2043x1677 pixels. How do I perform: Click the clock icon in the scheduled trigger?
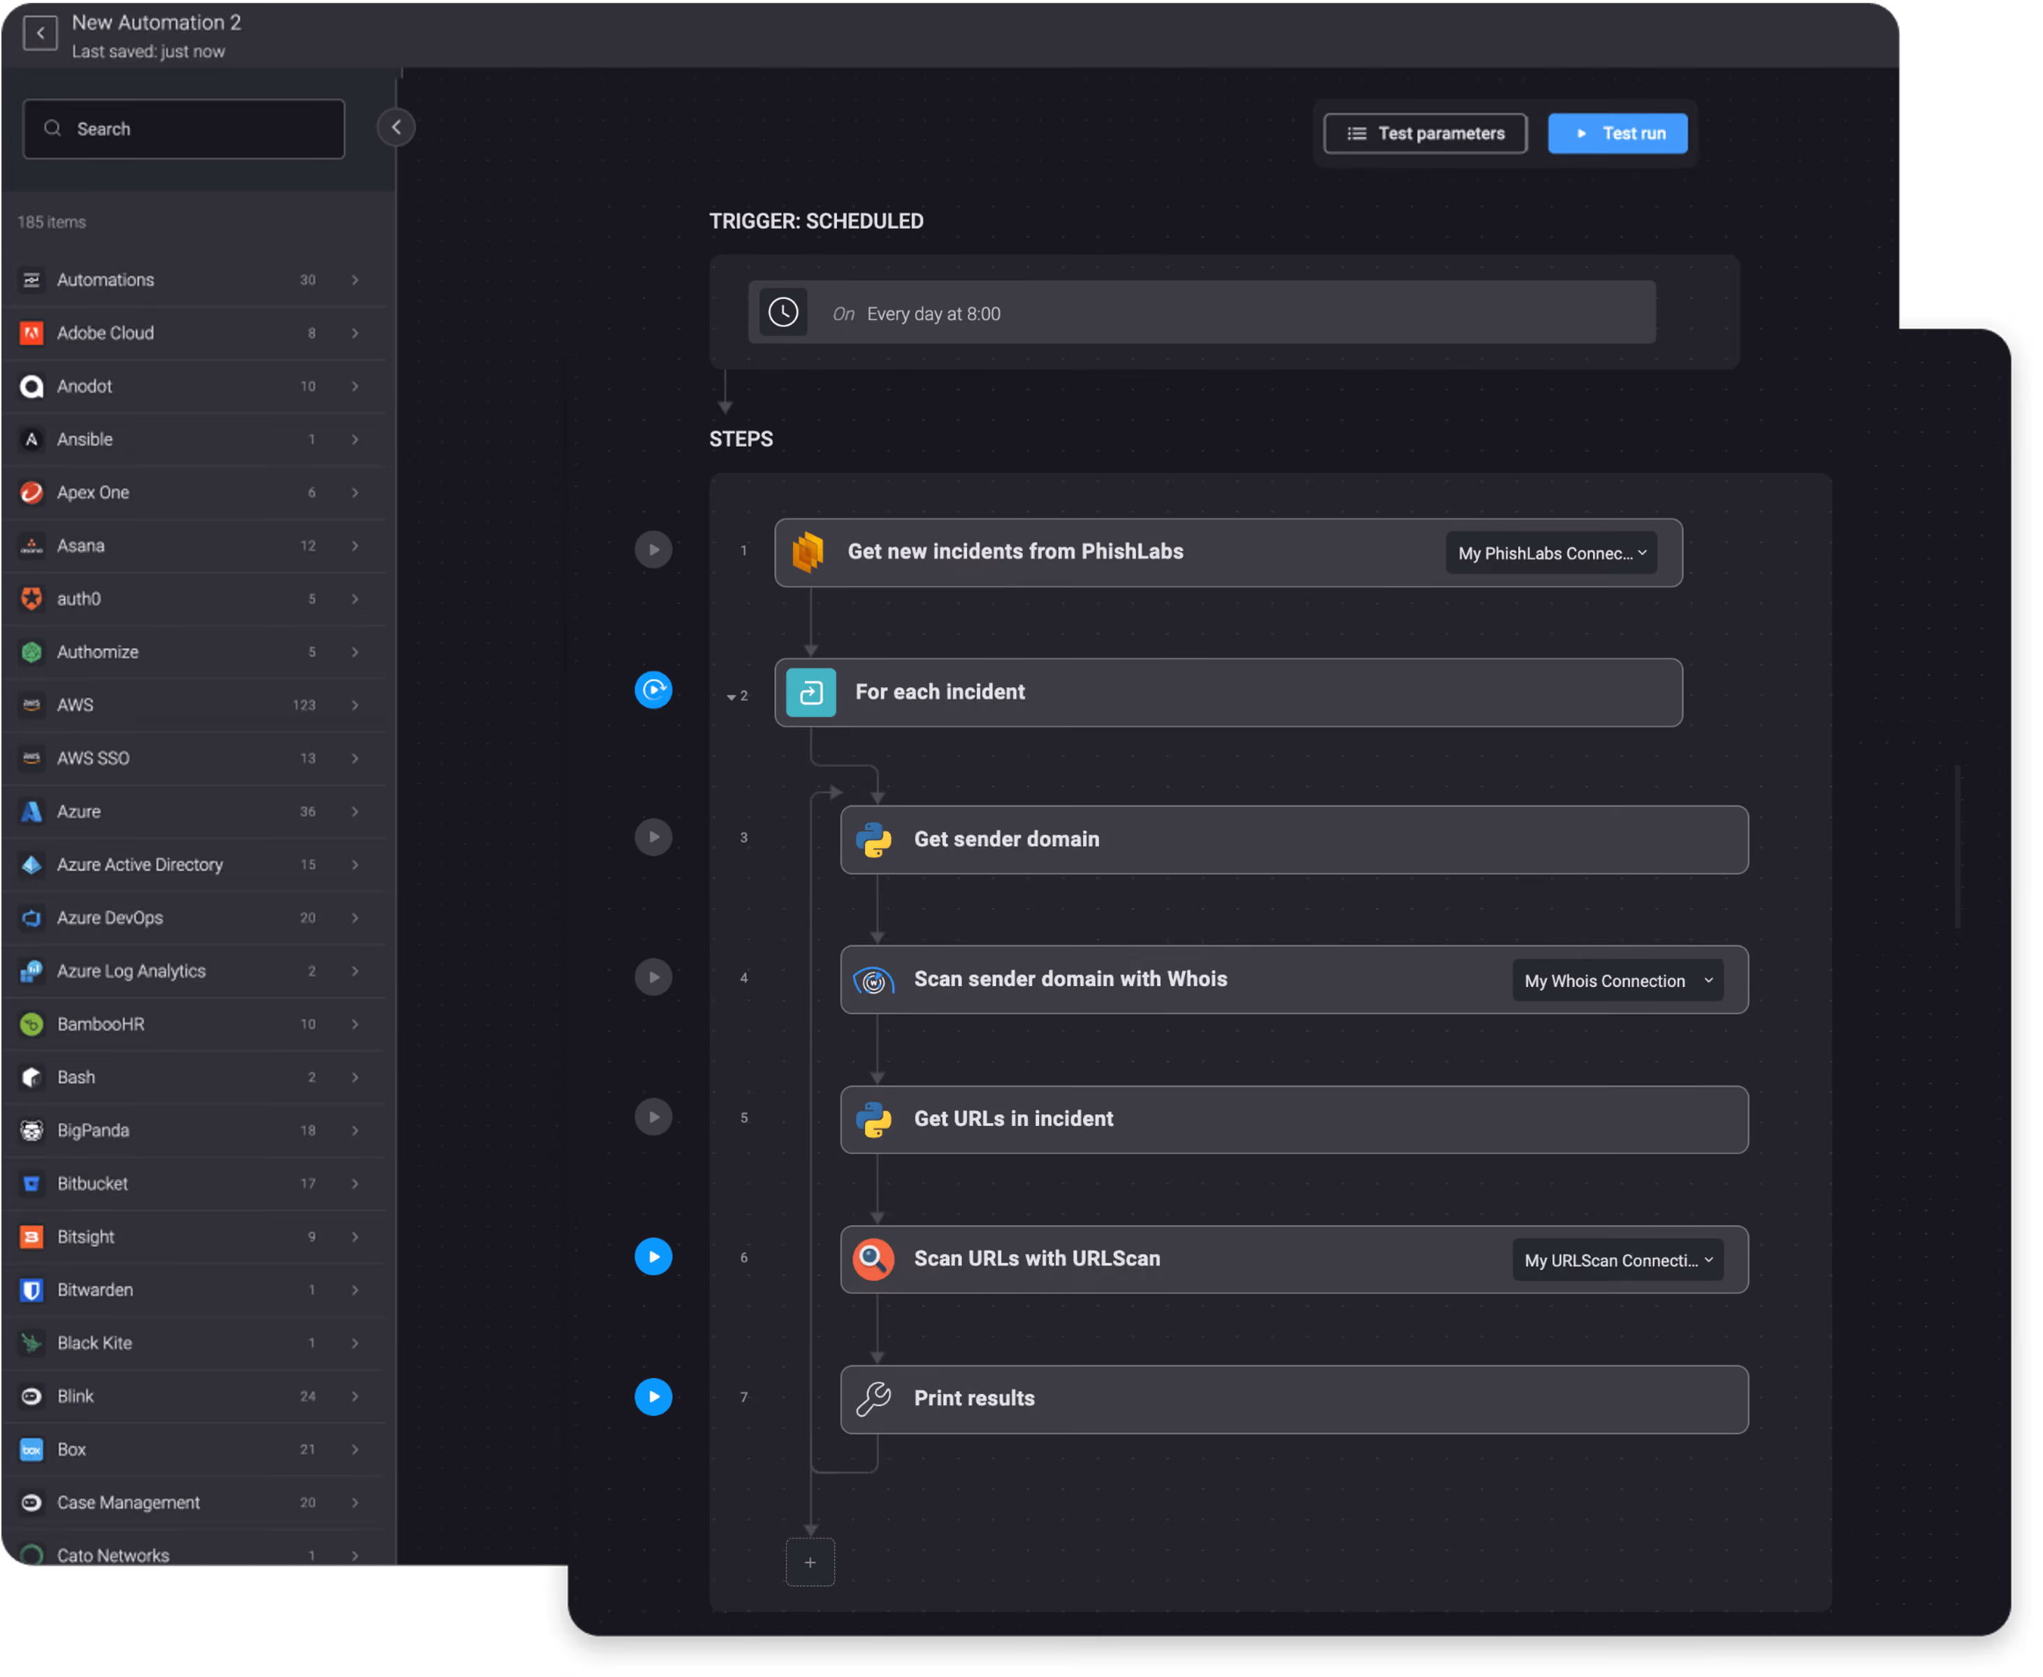pyautogui.click(x=783, y=312)
